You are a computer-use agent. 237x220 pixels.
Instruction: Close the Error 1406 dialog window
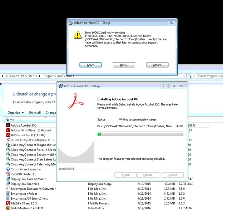coord(171,22)
